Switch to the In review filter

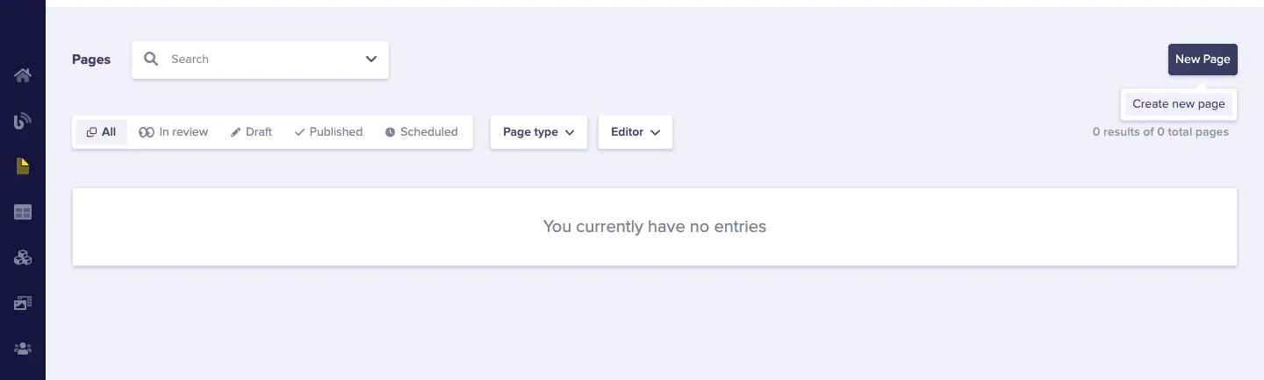coord(174,132)
